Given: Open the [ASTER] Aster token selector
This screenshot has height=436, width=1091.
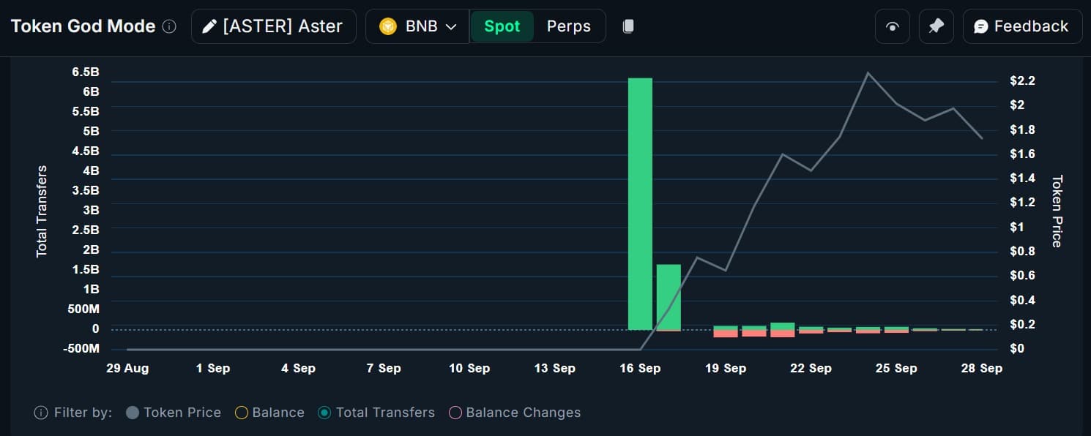Looking at the screenshot, I should [x=274, y=26].
